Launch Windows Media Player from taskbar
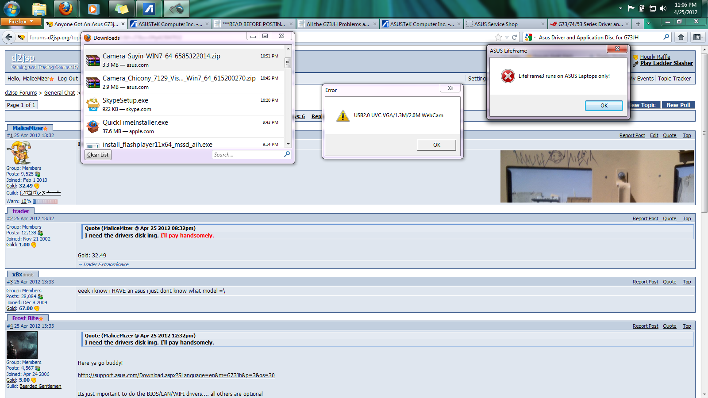708x398 pixels. 93,8
